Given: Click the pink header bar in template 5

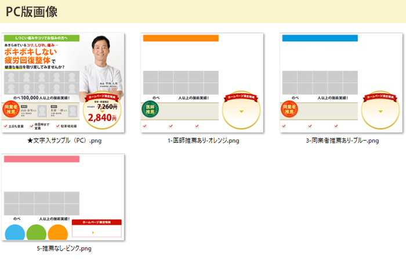Looking at the screenshot, I should (x=42, y=159).
